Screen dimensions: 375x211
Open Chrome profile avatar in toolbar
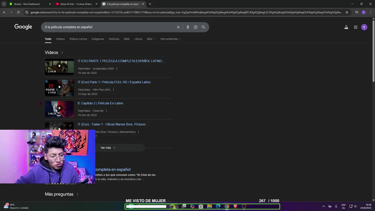pos(364,12)
